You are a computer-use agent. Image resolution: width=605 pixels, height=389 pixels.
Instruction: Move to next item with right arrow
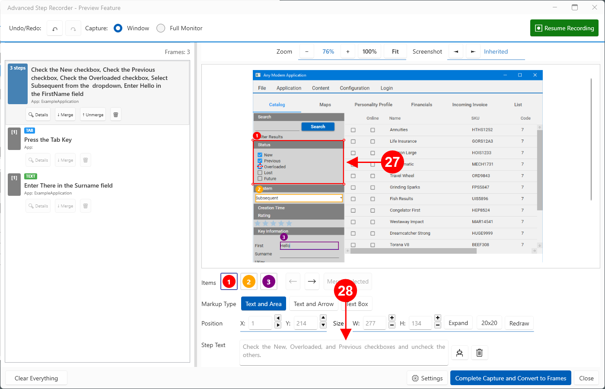tap(312, 281)
